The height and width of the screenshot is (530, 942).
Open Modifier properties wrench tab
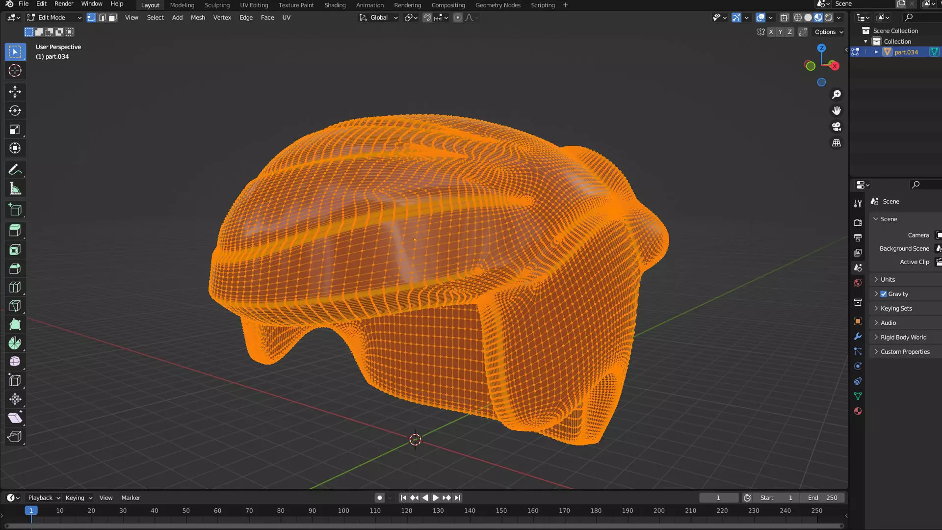pos(858,336)
